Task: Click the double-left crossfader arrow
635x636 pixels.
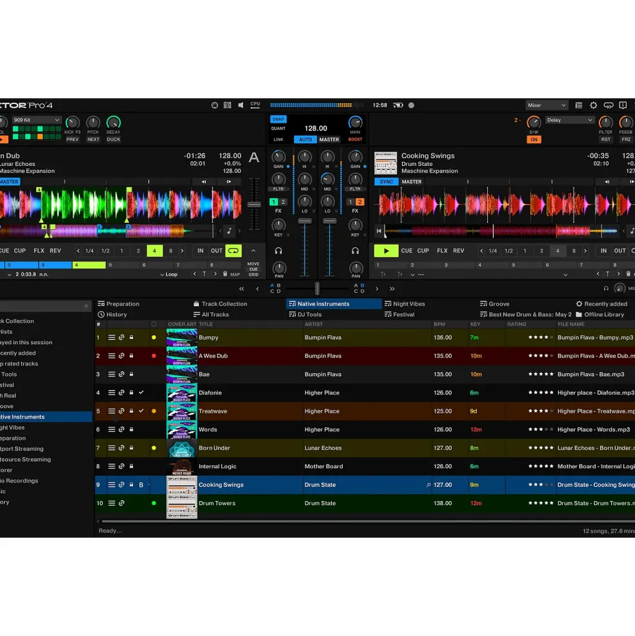Action: pos(241,289)
